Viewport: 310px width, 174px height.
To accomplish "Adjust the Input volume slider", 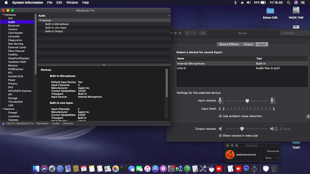I will 247,101.
